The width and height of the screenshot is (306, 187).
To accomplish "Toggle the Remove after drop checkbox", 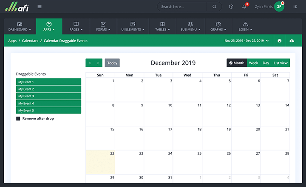I will 18,119.
